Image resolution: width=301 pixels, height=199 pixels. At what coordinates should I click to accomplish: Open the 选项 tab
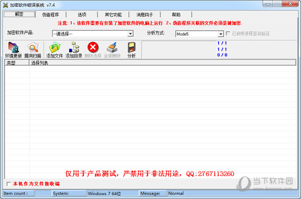pos(82,15)
